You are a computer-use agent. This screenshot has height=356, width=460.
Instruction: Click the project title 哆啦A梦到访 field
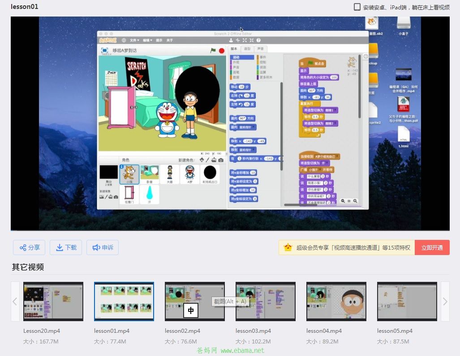coord(125,50)
